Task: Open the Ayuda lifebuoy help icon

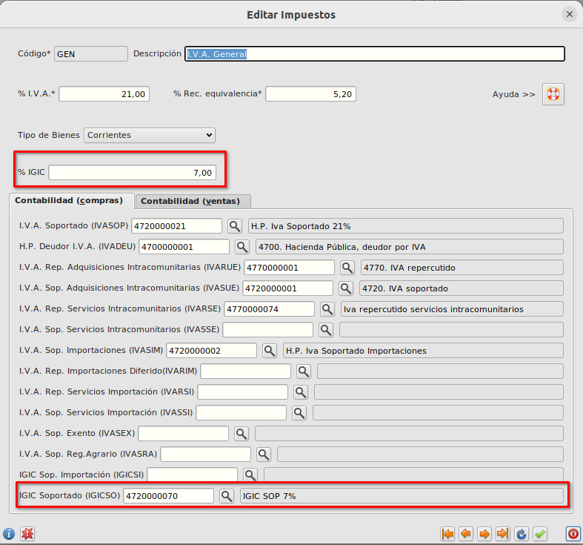Action: pyautogui.click(x=553, y=94)
